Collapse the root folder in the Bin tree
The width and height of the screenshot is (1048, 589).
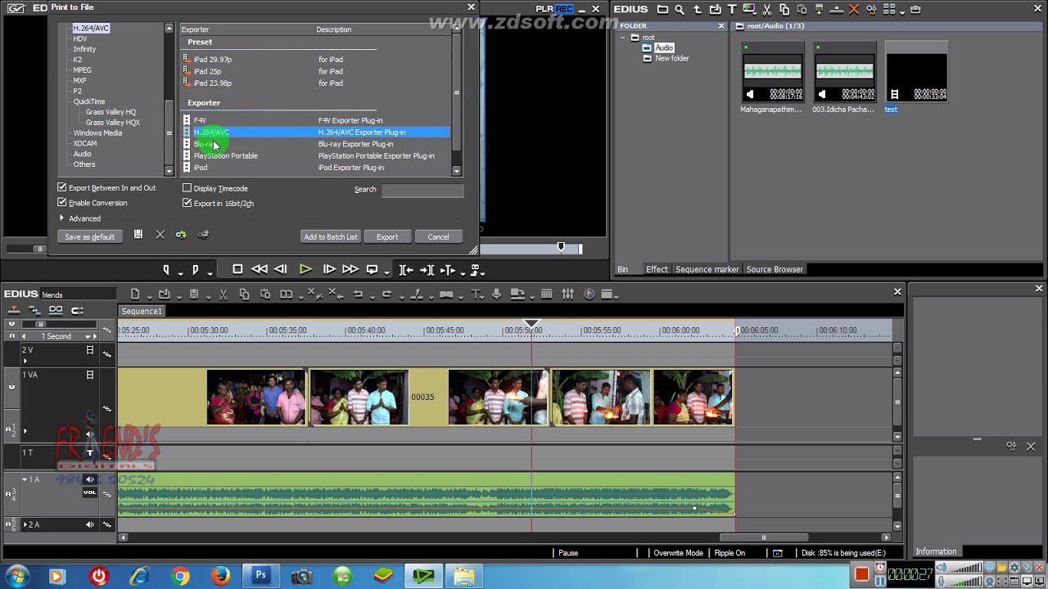[622, 38]
